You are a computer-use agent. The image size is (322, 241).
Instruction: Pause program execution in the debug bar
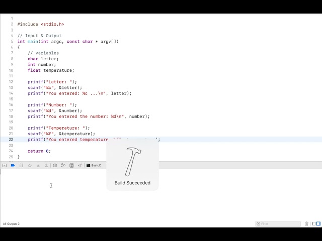21,165
